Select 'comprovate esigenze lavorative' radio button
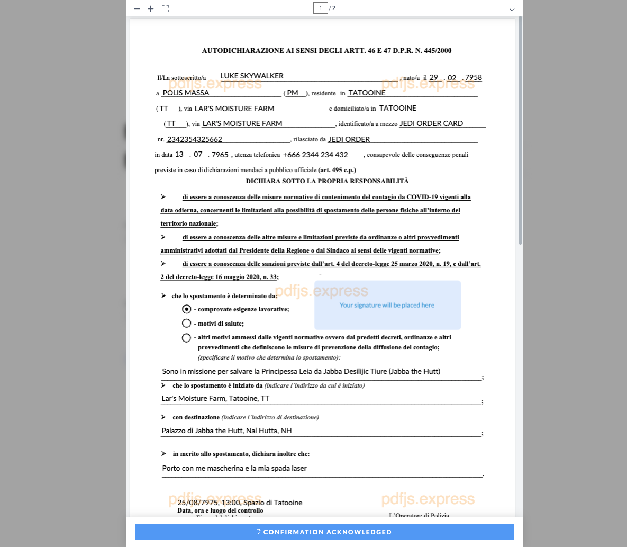The image size is (627, 547). click(186, 309)
